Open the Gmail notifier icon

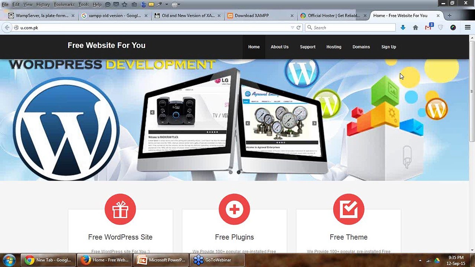[429, 27]
